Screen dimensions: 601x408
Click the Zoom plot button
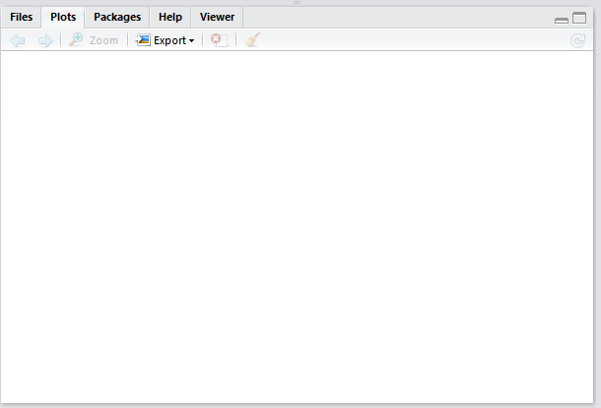point(94,40)
